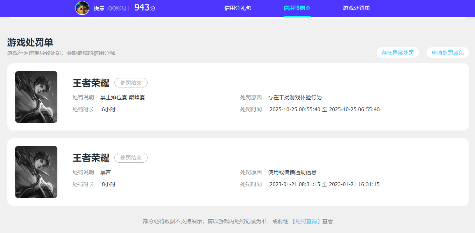Click the second 王者荣耀 title text

91,158
